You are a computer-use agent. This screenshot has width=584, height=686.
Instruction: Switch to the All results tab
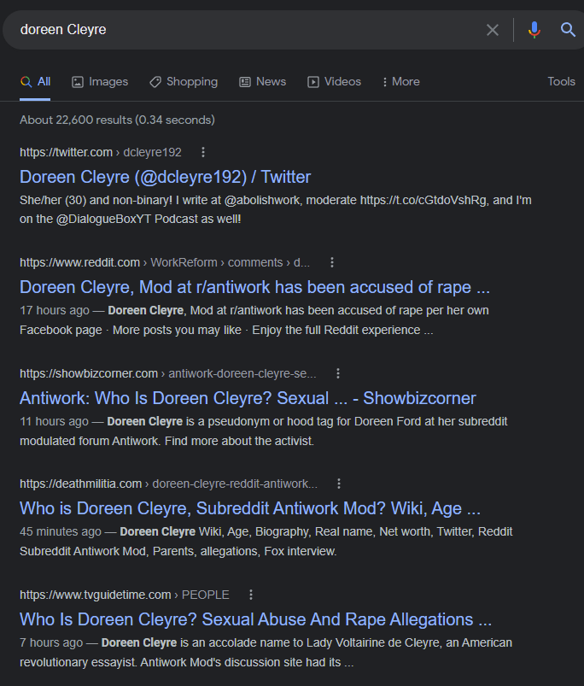point(35,82)
